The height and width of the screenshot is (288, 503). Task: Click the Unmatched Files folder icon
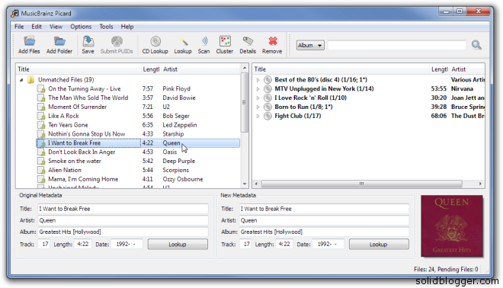click(30, 79)
